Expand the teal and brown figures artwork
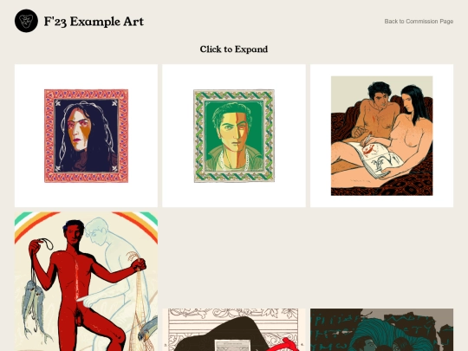 pos(381,330)
